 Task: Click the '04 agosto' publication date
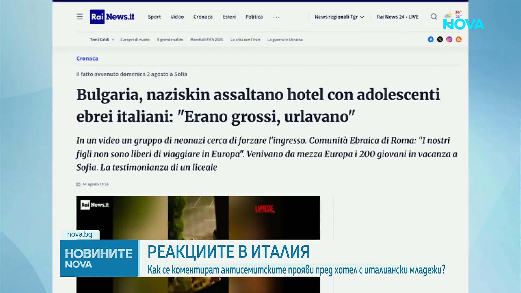pos(96,184)
